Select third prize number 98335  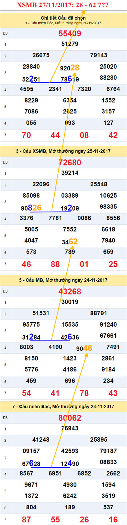click(x=108, y=207)
